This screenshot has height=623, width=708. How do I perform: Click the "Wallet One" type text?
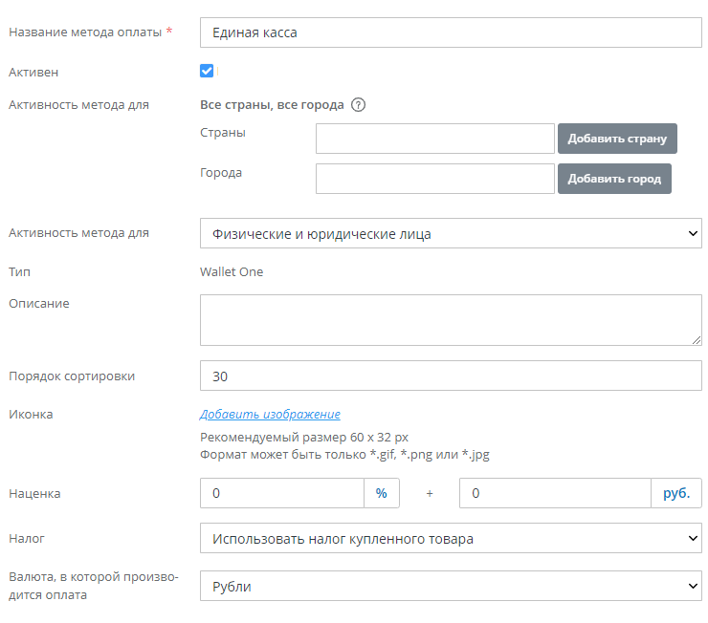(x=232, y=272)
